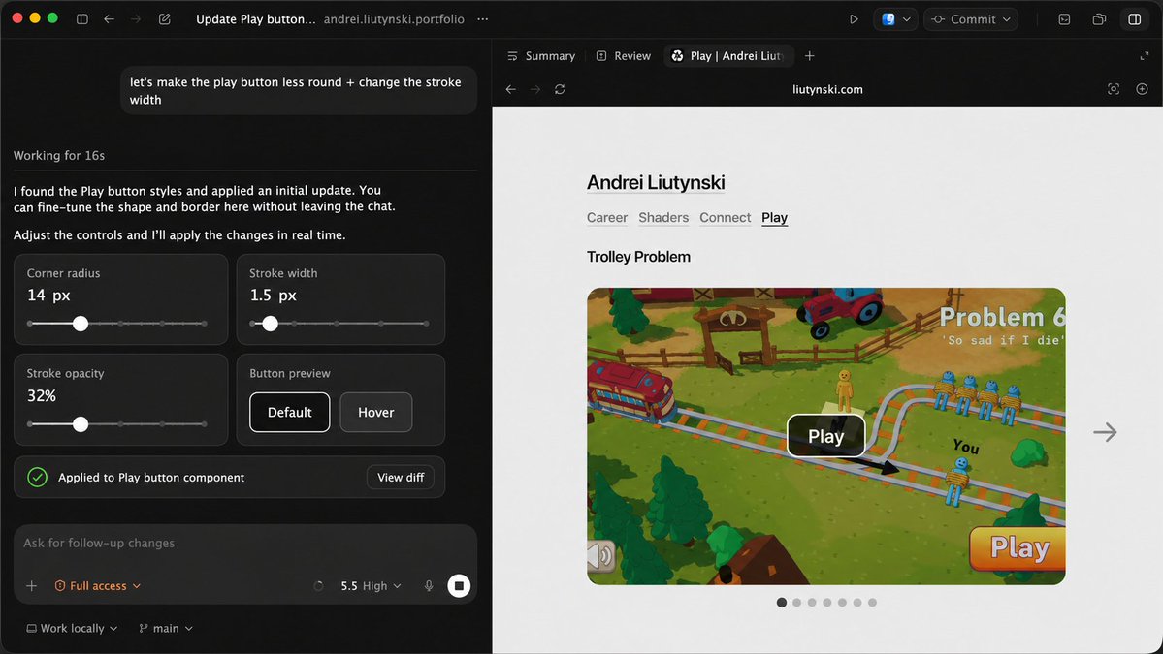Image resolution: width=1163 pixels, height=654 pixels.
Task: Open the Shaders nav link
Action: coord(663,217)
